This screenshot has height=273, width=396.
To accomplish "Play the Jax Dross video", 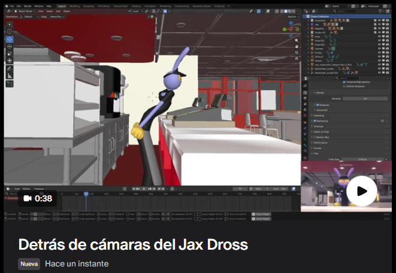I will click(362, 191).
